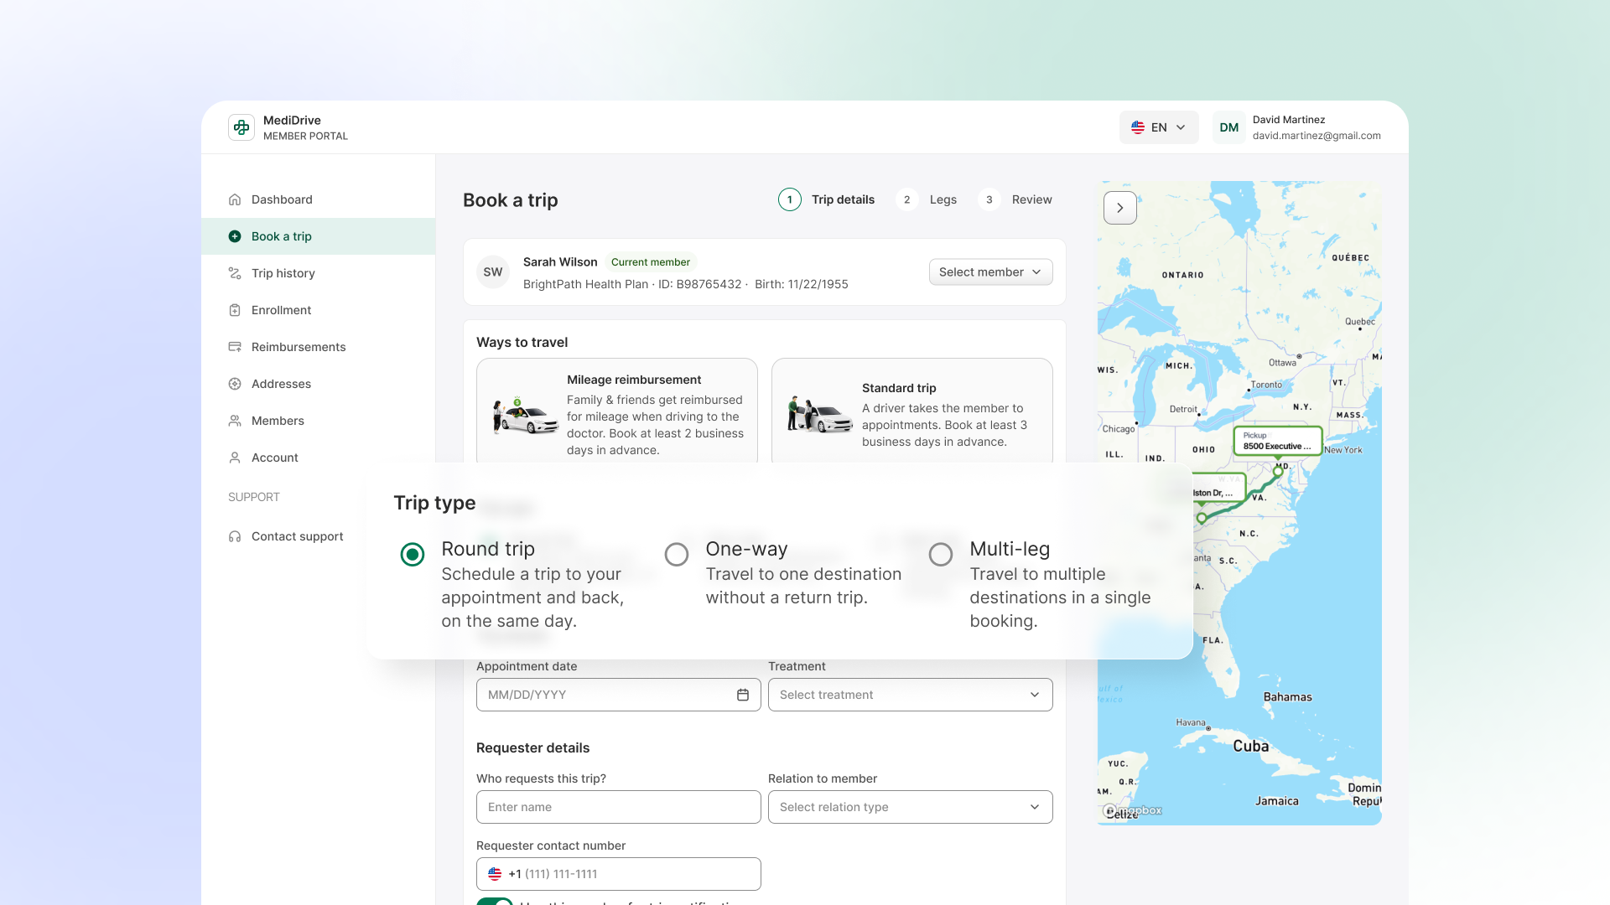Open Addresses in the sidebar
This screenshot has height=905, width=1610.
(319, 384)
